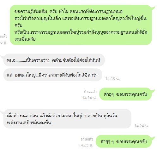The height and width of the screenshot is (149, 157).
Task: Click the cut-off timestamp left of the large green bubble
Action: [3, 42]
